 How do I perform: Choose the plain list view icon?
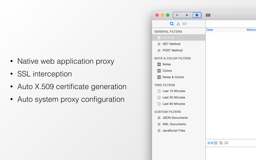coord(216,143)
